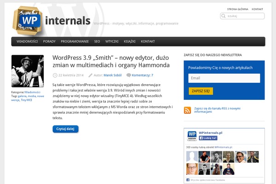Image resolution: width=276 pixels, height=184 pixels.
Task: Open the Porady menu item
Action: (x=49, y=41)
